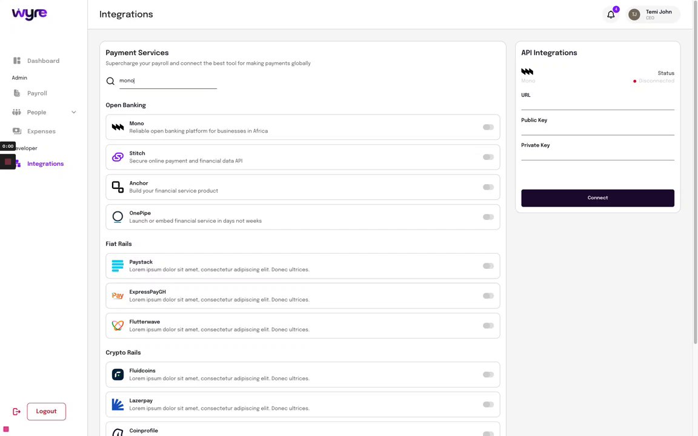Click the Stitch logo icon
This screenshot has width=698, height=436.
click(118, 157)
